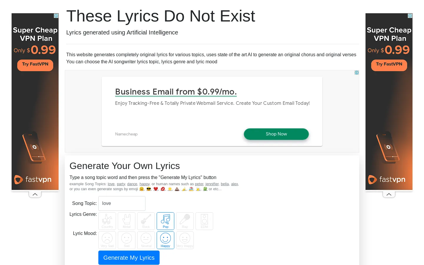The image size is (424, 265).
Task: Open the party example song topic link
Action: point(121,184)
